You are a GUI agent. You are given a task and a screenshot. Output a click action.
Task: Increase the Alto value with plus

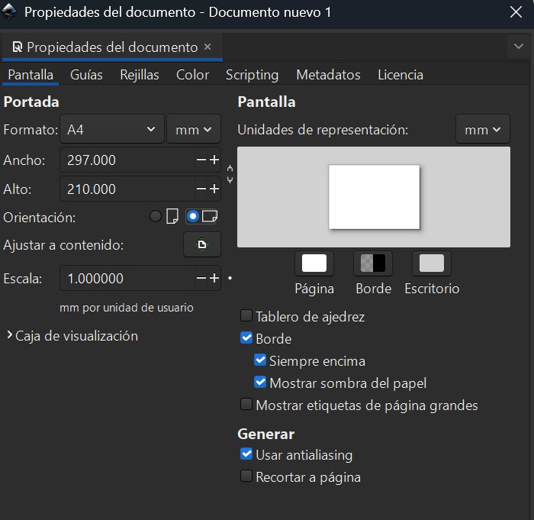tap(214, 189)
